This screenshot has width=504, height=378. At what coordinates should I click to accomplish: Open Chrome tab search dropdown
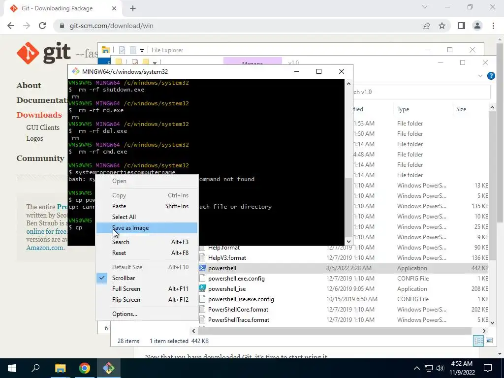coord(425,7)
